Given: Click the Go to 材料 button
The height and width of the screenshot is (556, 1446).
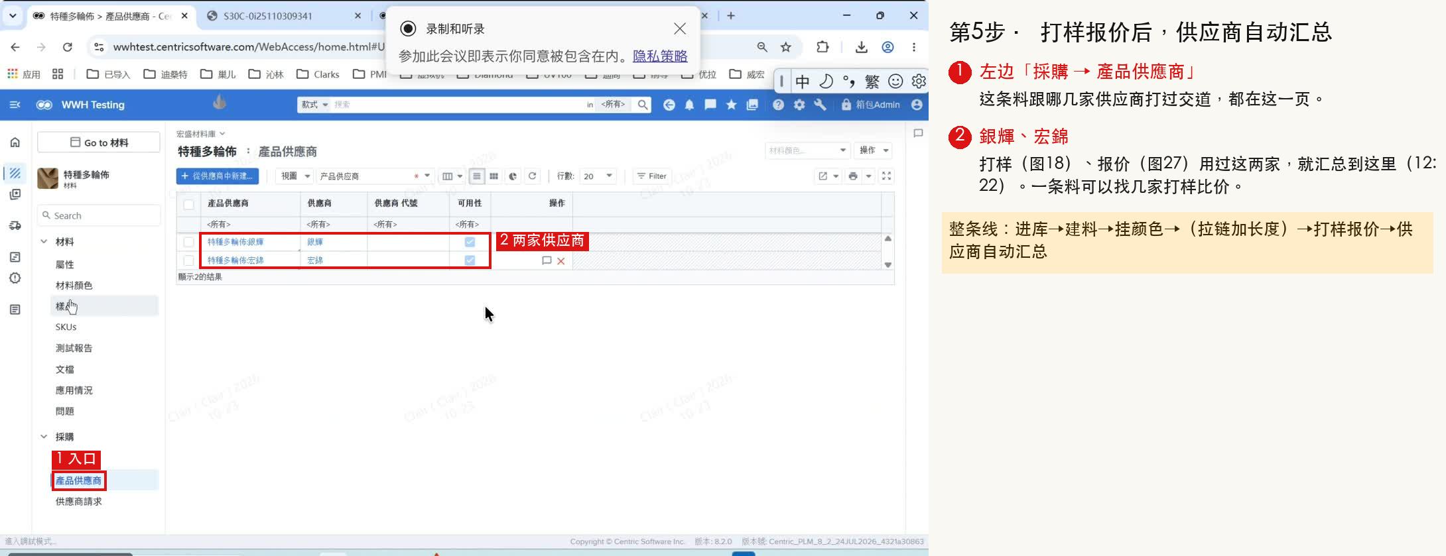Looking at the screenshot, I should (99, 142).
